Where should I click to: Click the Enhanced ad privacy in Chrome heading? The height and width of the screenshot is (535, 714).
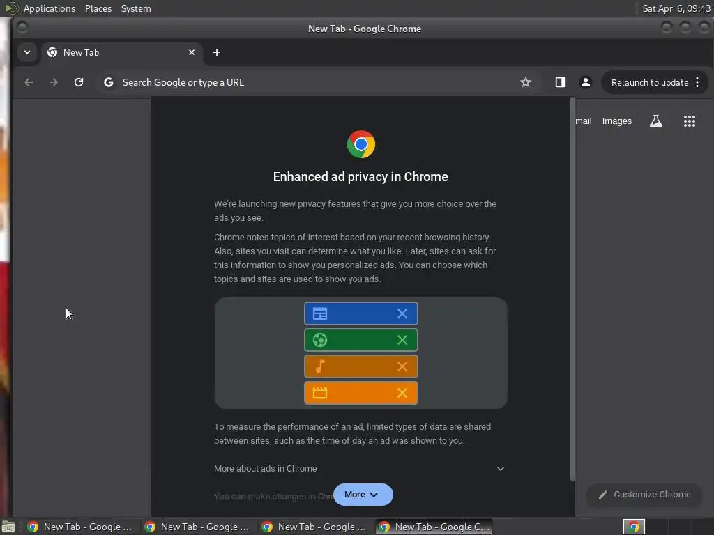point(360,176)
